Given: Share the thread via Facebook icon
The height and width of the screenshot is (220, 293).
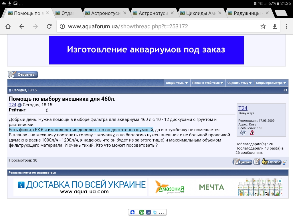Looking at the screenshot, I should 149,212.
